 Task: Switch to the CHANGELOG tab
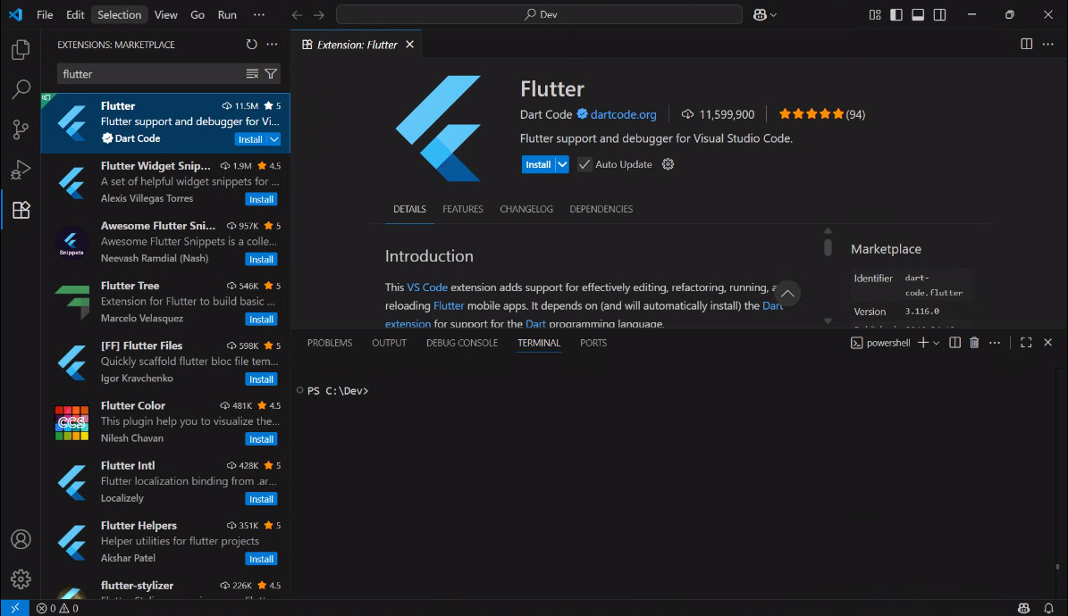tap(526, 209)
